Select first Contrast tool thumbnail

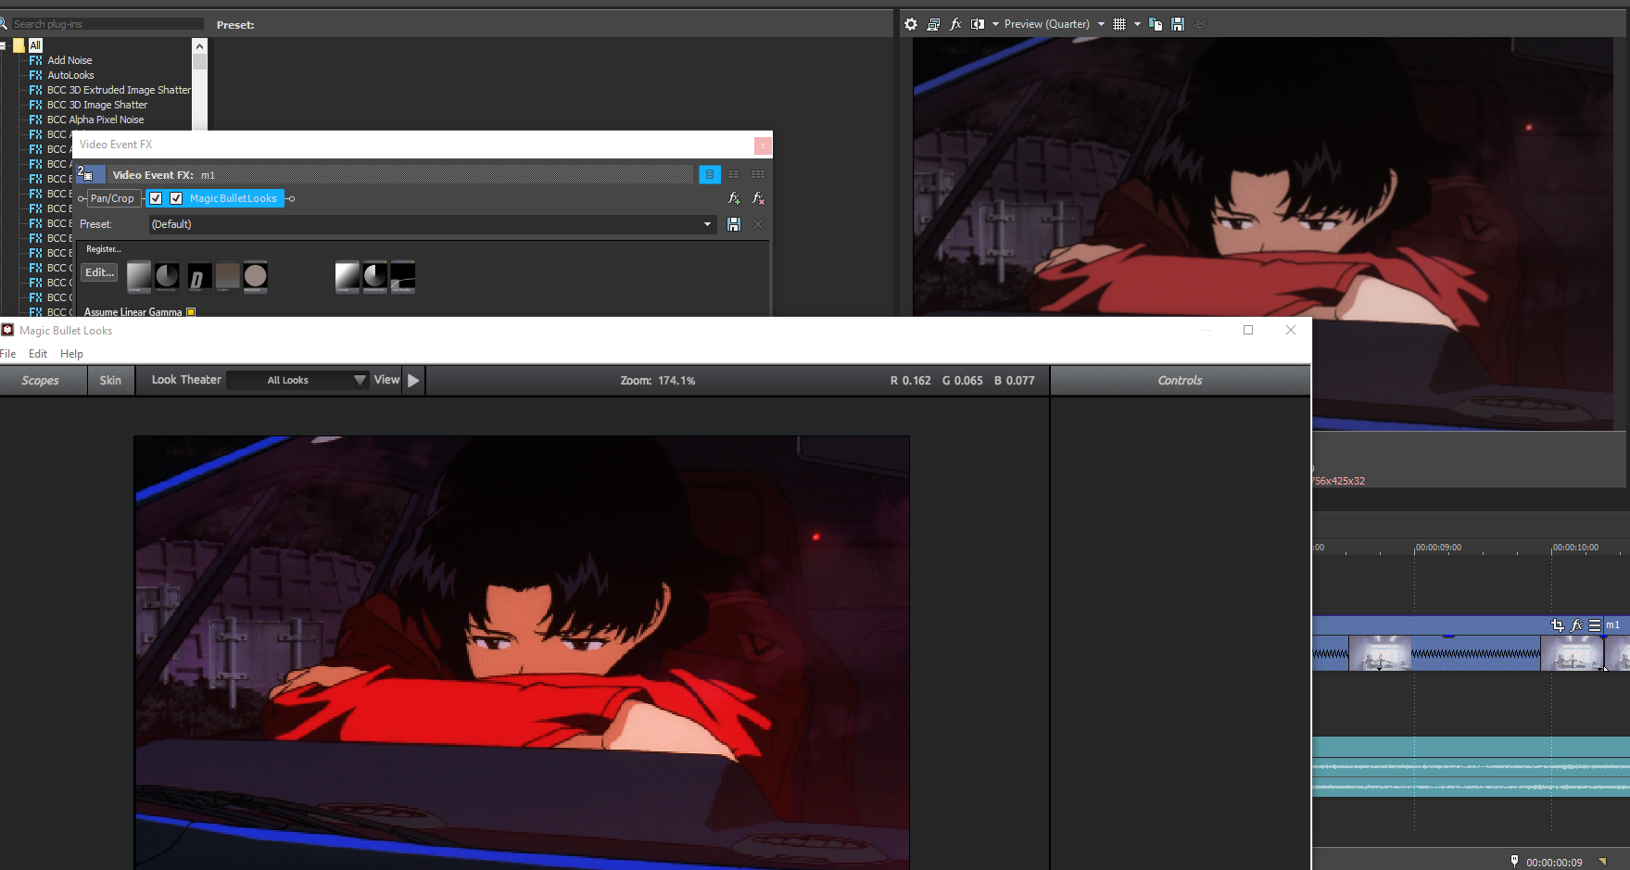point(139,277)
